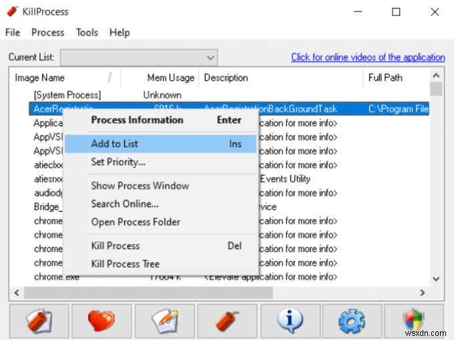Click the pencil-and-paper edit list icon
This screenshot has width=454, height=340.
[x=165, y=321]
